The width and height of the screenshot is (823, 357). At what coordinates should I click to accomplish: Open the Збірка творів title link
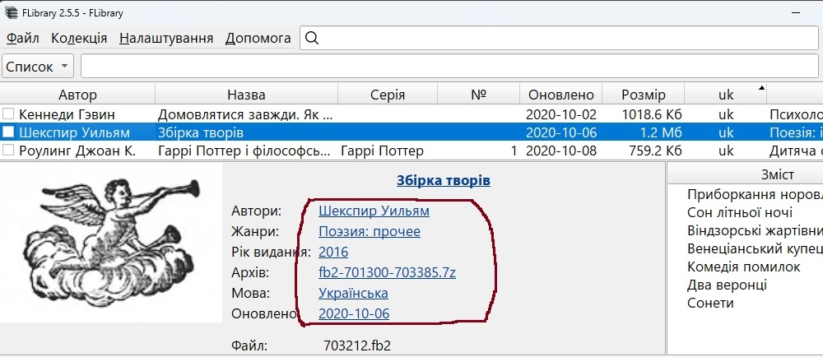click(444, 181)
